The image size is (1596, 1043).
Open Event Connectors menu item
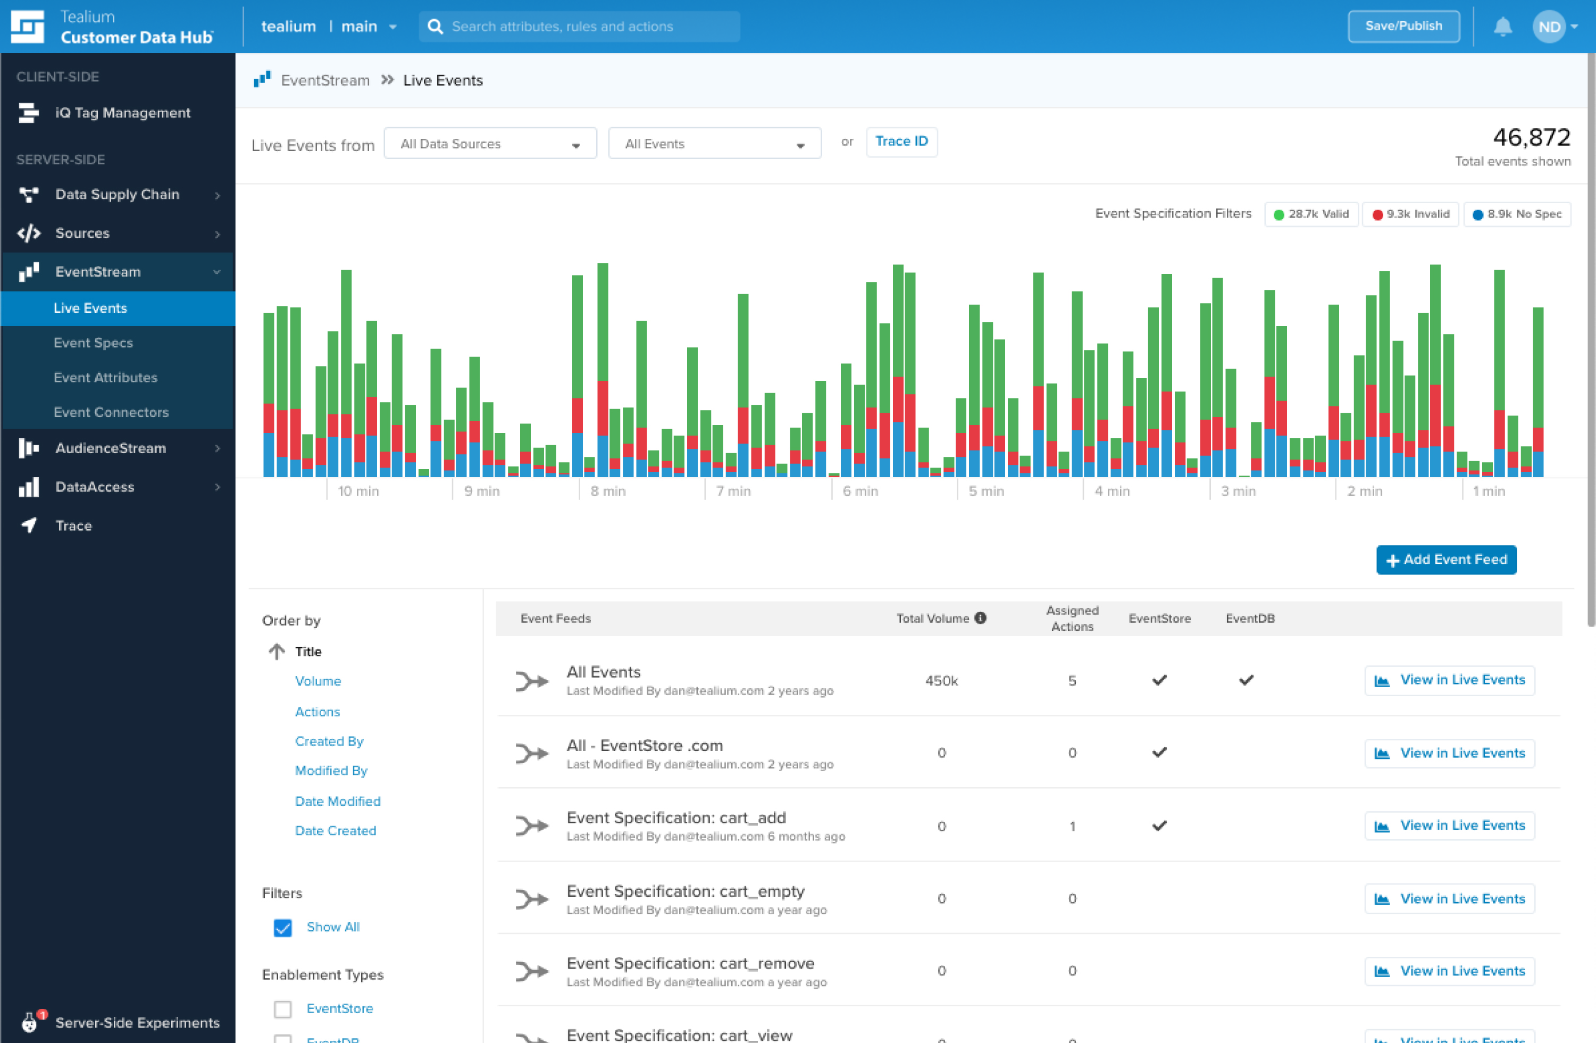(111, 412)
